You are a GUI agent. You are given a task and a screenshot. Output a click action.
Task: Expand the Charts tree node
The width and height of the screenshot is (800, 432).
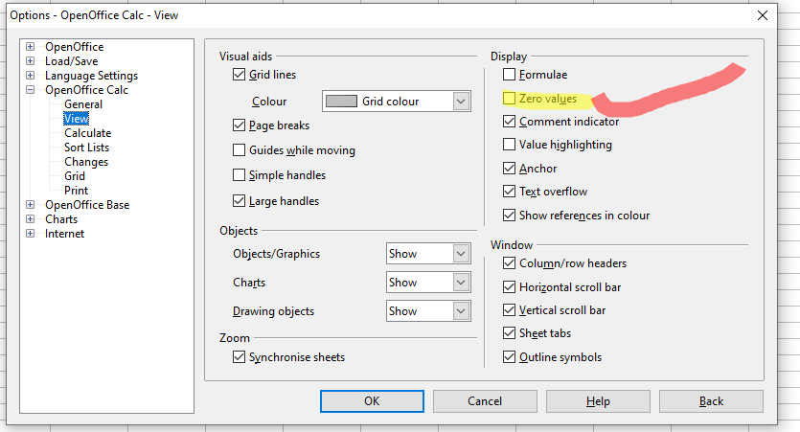[x=31, y=219]
